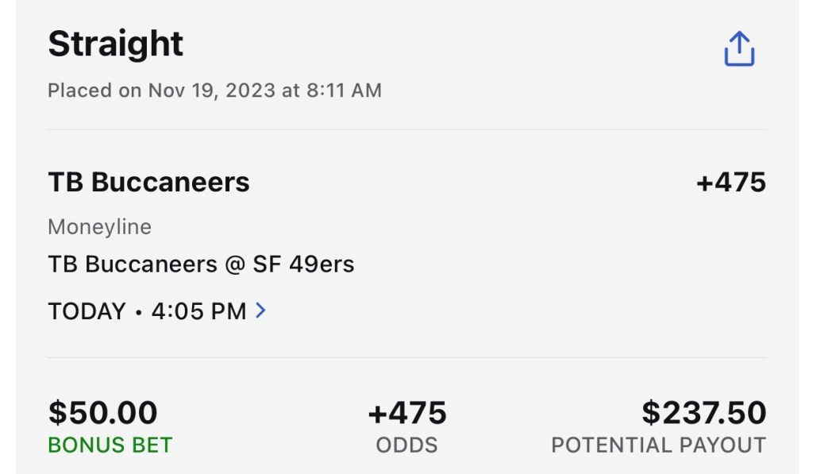
Task: Tap SF 49ers in the matchup line
Action: (303, 264)
